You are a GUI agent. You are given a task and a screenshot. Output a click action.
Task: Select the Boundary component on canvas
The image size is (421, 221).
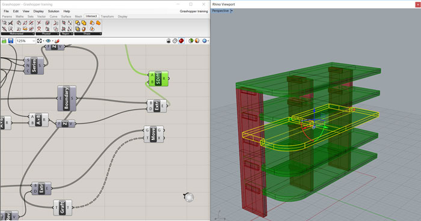67,98
